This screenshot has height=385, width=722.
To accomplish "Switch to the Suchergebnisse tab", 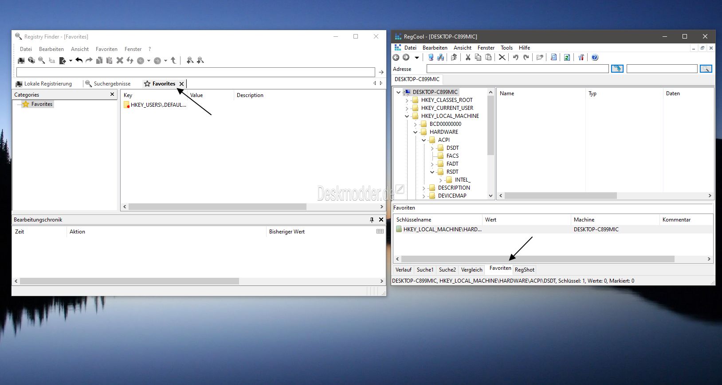I will tap(112, 84).
